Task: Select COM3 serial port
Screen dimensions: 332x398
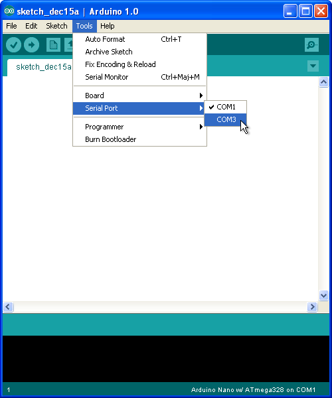Action: (225, 119)
